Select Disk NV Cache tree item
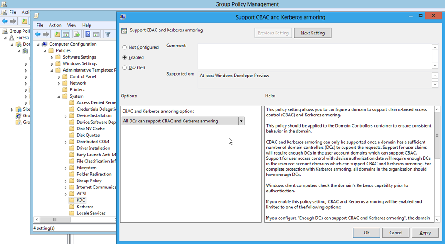The image size is (445, 244). [x=90, y=129]
